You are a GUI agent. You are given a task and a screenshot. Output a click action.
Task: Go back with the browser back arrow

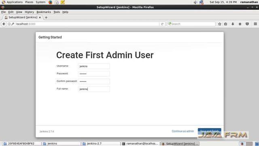point(4,24)
